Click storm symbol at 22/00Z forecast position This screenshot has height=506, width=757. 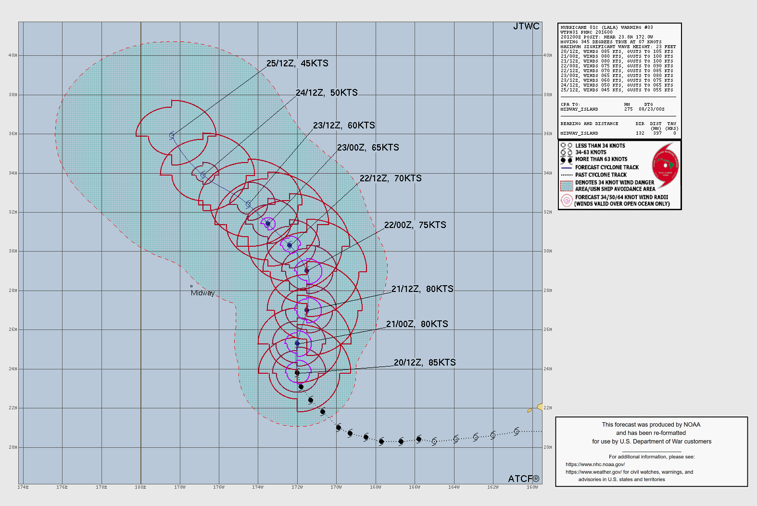pos(307,271)
